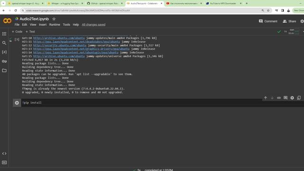Open the Secrets key panel
Image resolution: width=304 pixels, height=171 pixels.
click(4, 61)
